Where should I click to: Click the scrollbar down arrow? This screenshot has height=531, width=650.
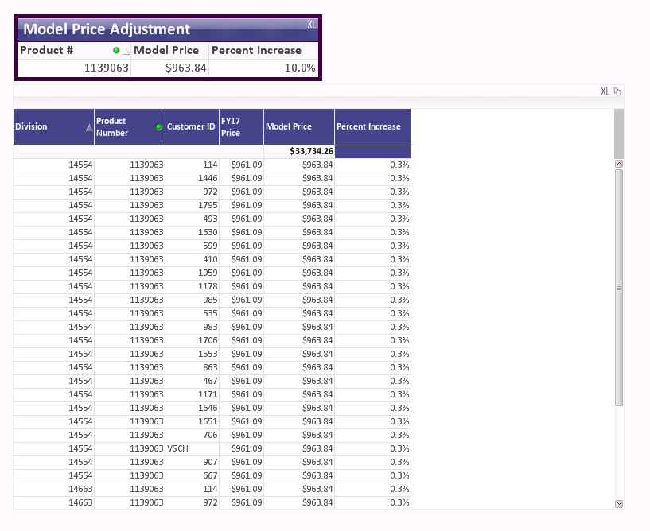(x=619, y=504)
